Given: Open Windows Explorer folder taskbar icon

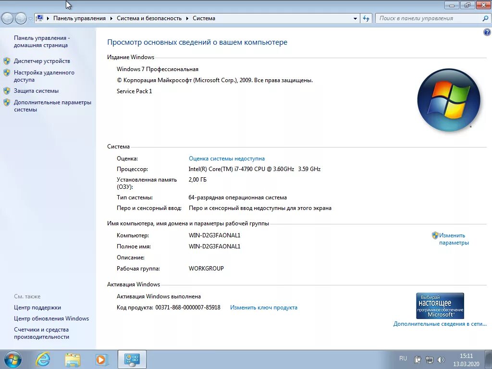Looking at the screenshot, I should (73, 359).
